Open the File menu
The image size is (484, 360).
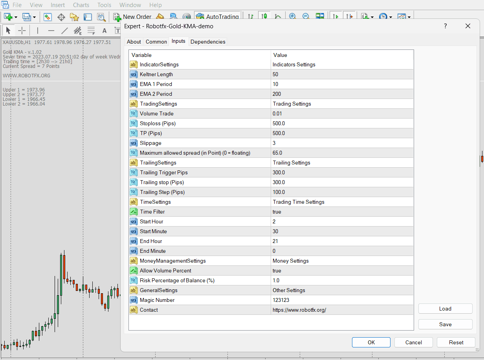tap(17, 5)
